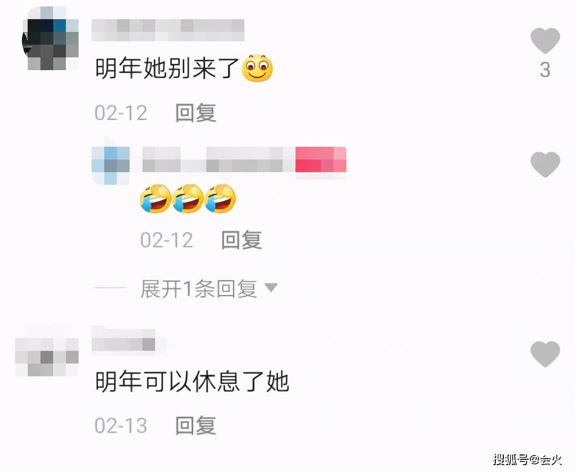Open the first commenter's blurred username
The image size is (575, 472).
[x=168, y=30]
